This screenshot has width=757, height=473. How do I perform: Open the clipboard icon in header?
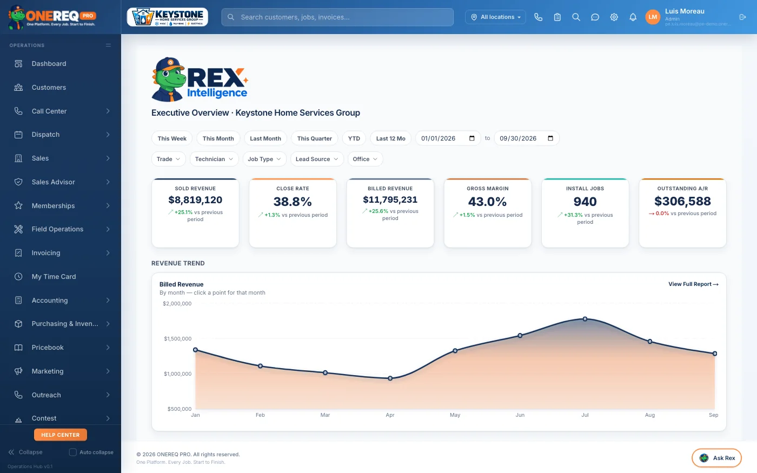coord(557,17)
